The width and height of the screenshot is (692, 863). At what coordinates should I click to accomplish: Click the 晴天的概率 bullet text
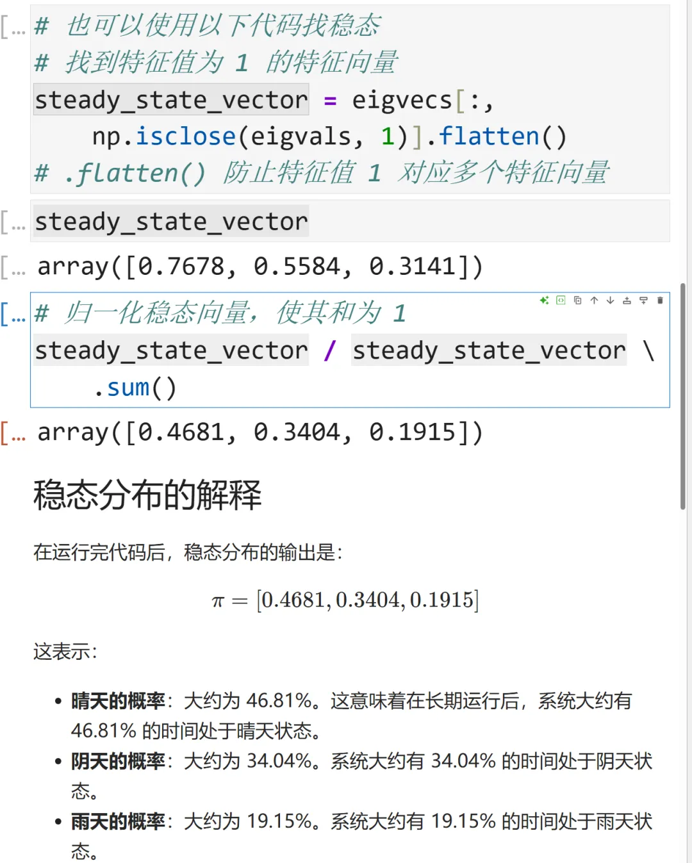tap(119, 701)
